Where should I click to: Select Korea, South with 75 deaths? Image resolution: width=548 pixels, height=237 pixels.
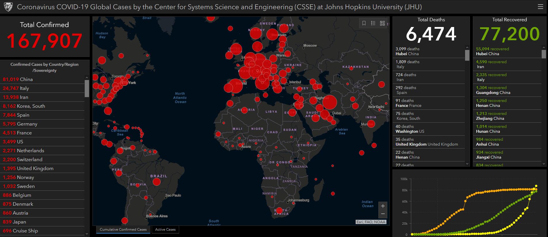(x=429, y=116)
